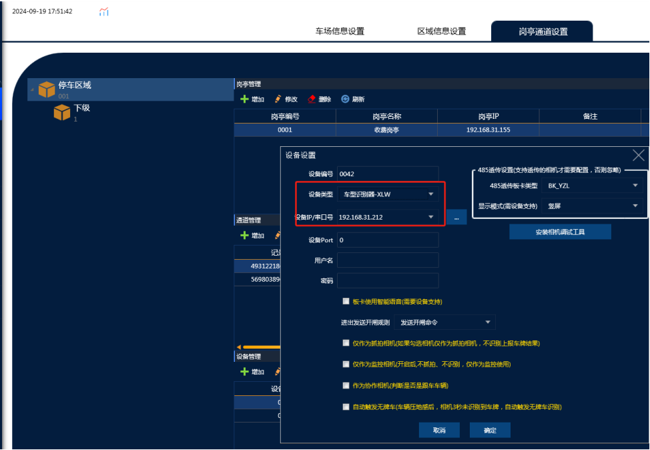Select the 岗亭通道设置 tab
The image size is (650, 450).
pyautogui.click(x=542, y=31)
